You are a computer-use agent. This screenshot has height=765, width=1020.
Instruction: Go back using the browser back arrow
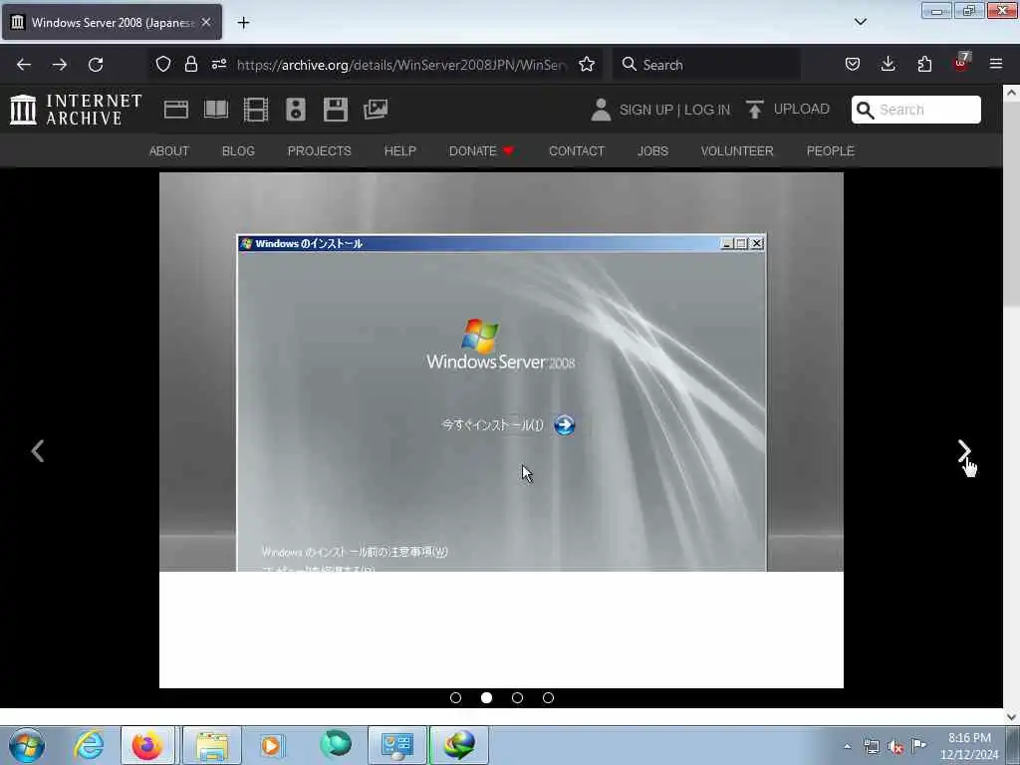(24, 65)
